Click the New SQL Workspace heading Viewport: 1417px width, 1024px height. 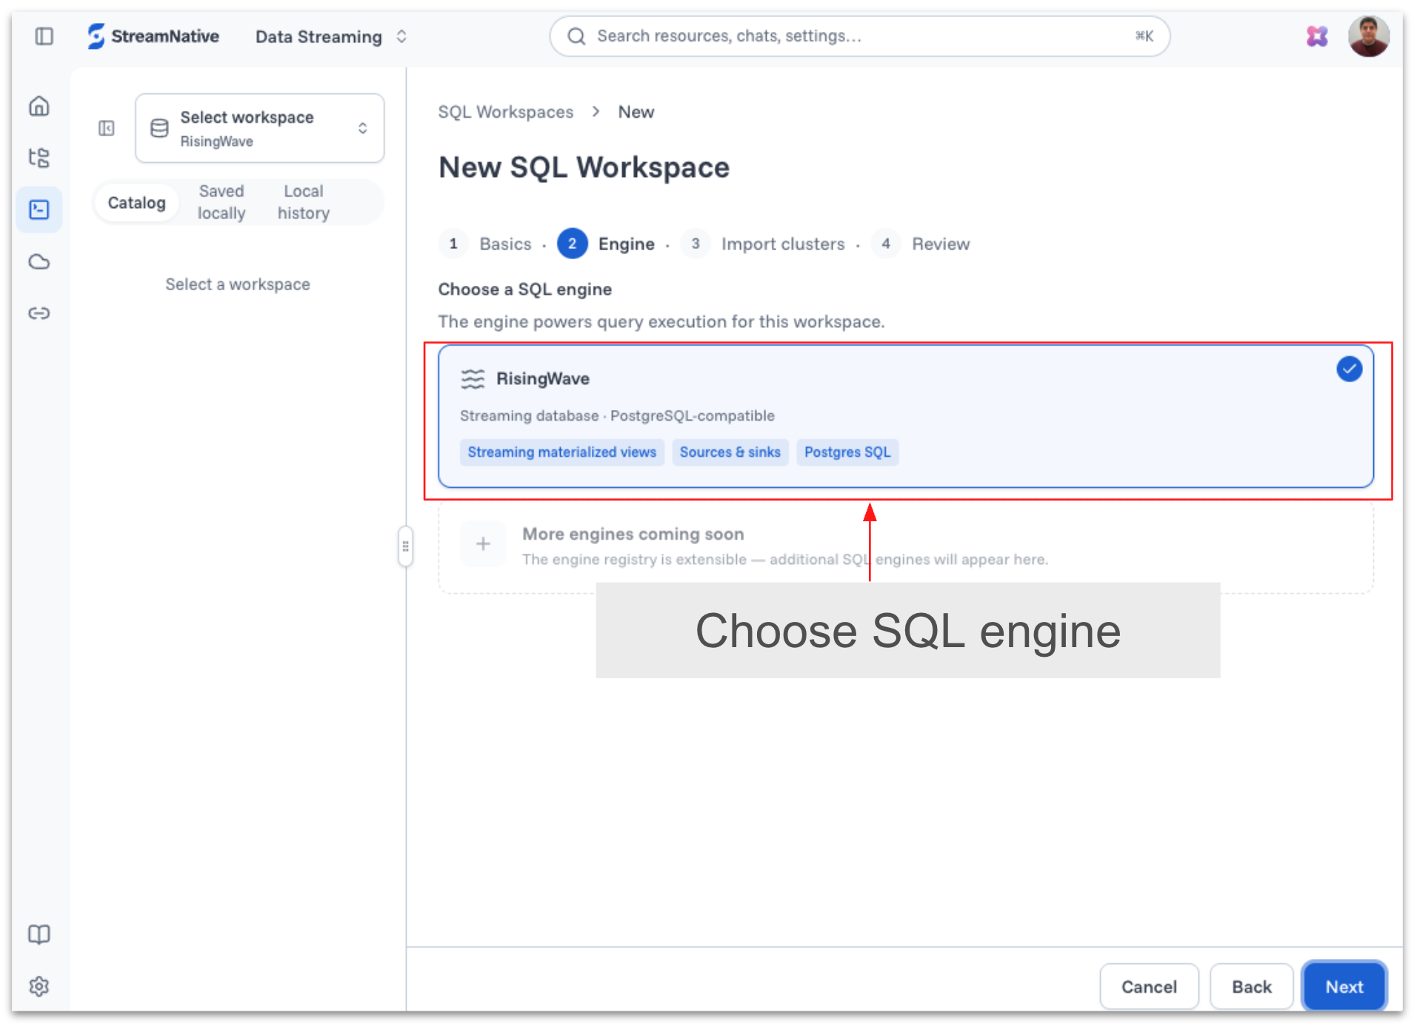click(584, 167)
